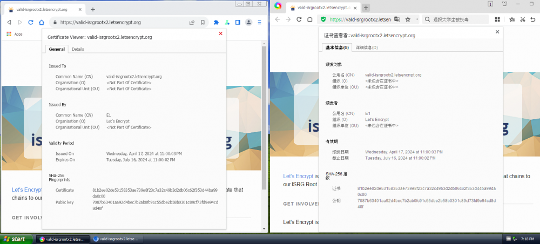Click the star favorite icon in right browser
540x244 pixels.
408,19
